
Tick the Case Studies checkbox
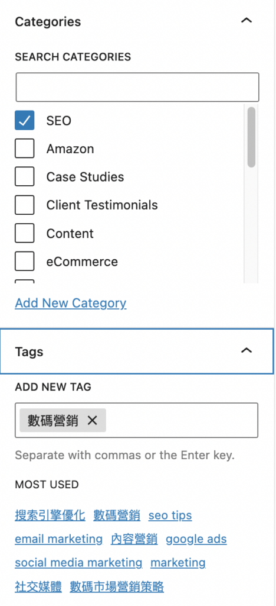[x=25, y=176]
